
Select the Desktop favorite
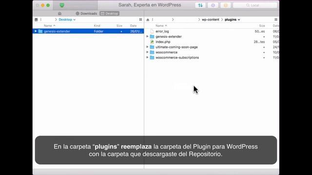click(109, 14)
